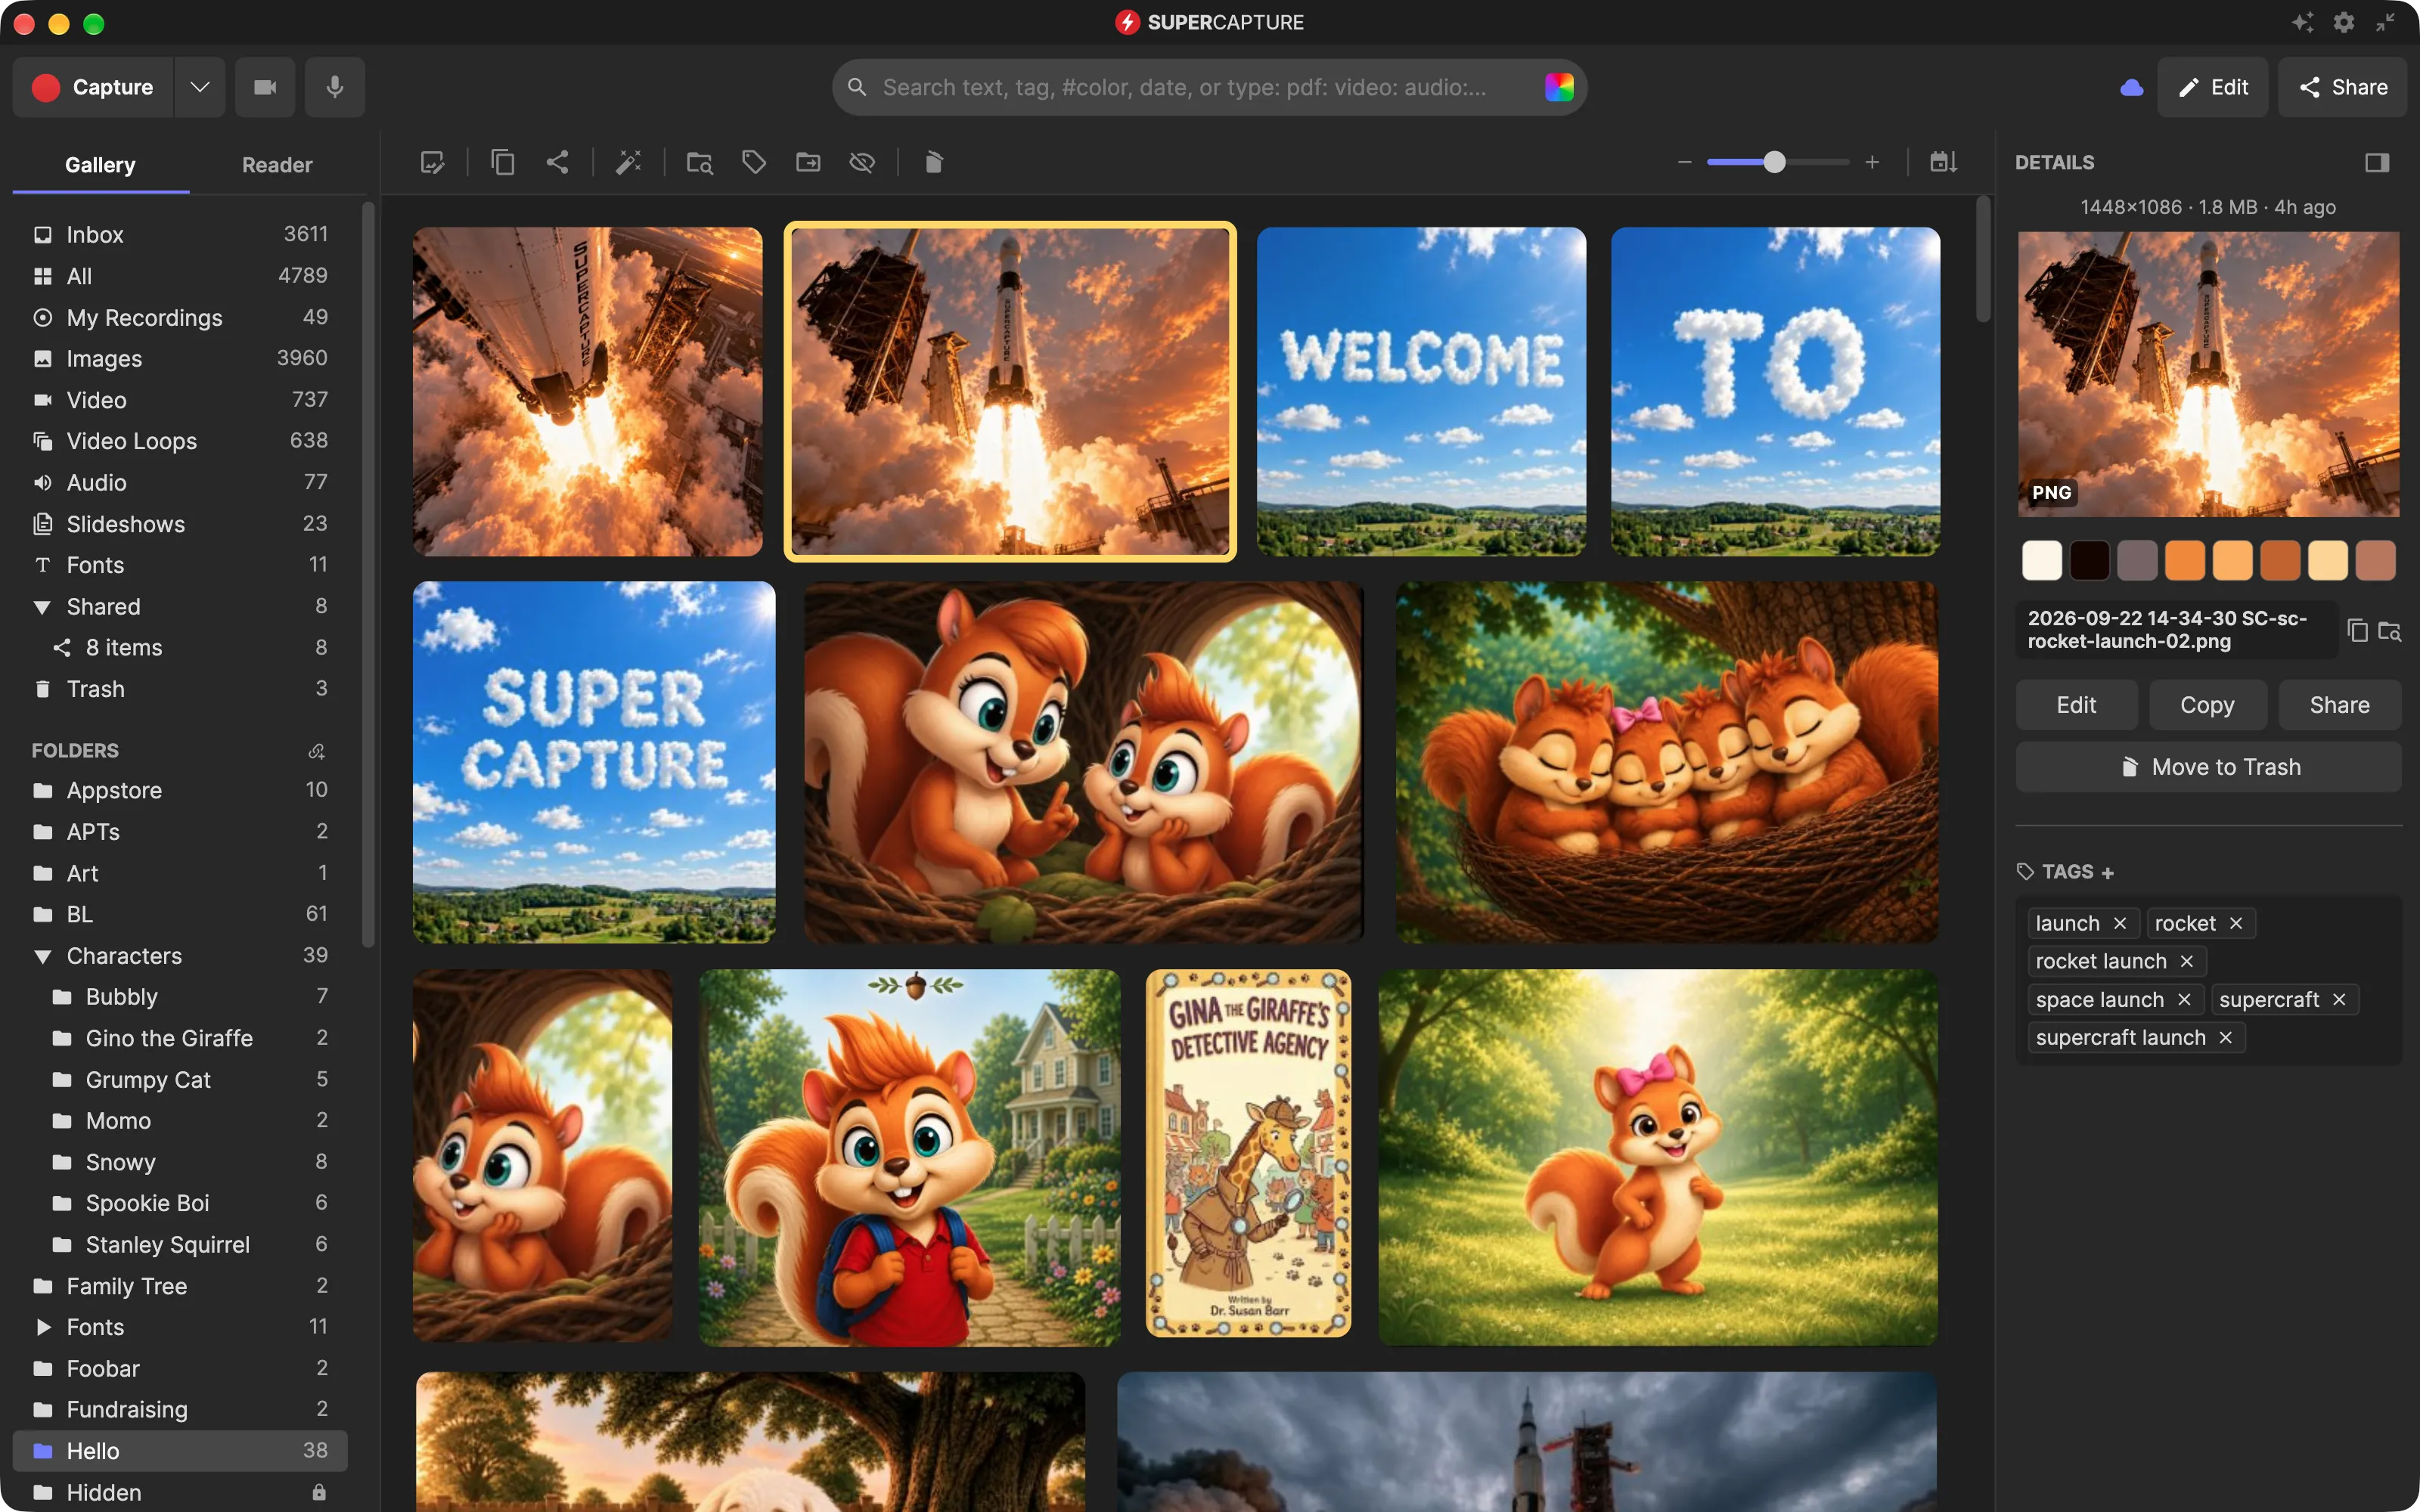The width and height of the screenshot is (2420, 1512).
Task: Remove the 'rocket launch' tag
Action: tap(2187, 961)
